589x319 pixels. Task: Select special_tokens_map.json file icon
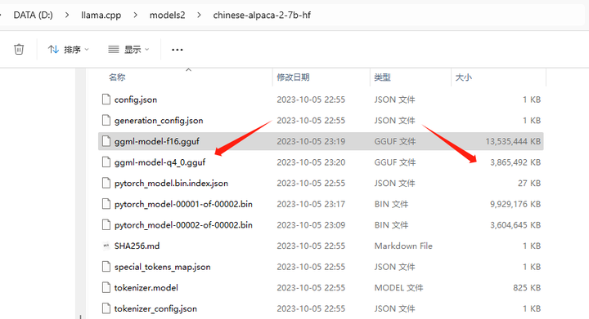(106, 267)
